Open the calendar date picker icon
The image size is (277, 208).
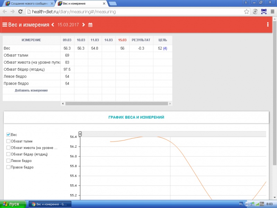point(90,25)
